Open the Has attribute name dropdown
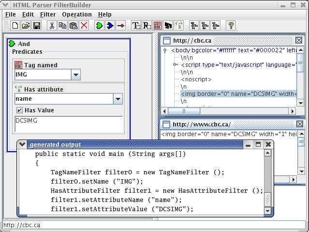Screen dimensions: 309x232 (118, 99)
